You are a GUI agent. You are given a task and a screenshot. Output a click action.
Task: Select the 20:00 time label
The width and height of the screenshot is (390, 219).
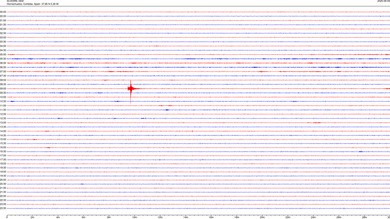coord(3,180)
